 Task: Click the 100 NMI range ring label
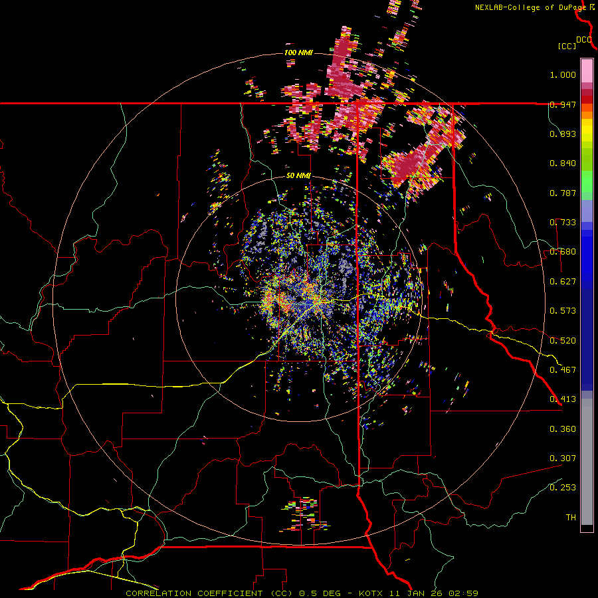pos(298,52)
